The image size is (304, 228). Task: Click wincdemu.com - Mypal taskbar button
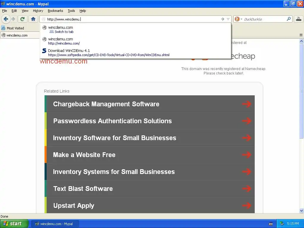[x=55, y=224]
